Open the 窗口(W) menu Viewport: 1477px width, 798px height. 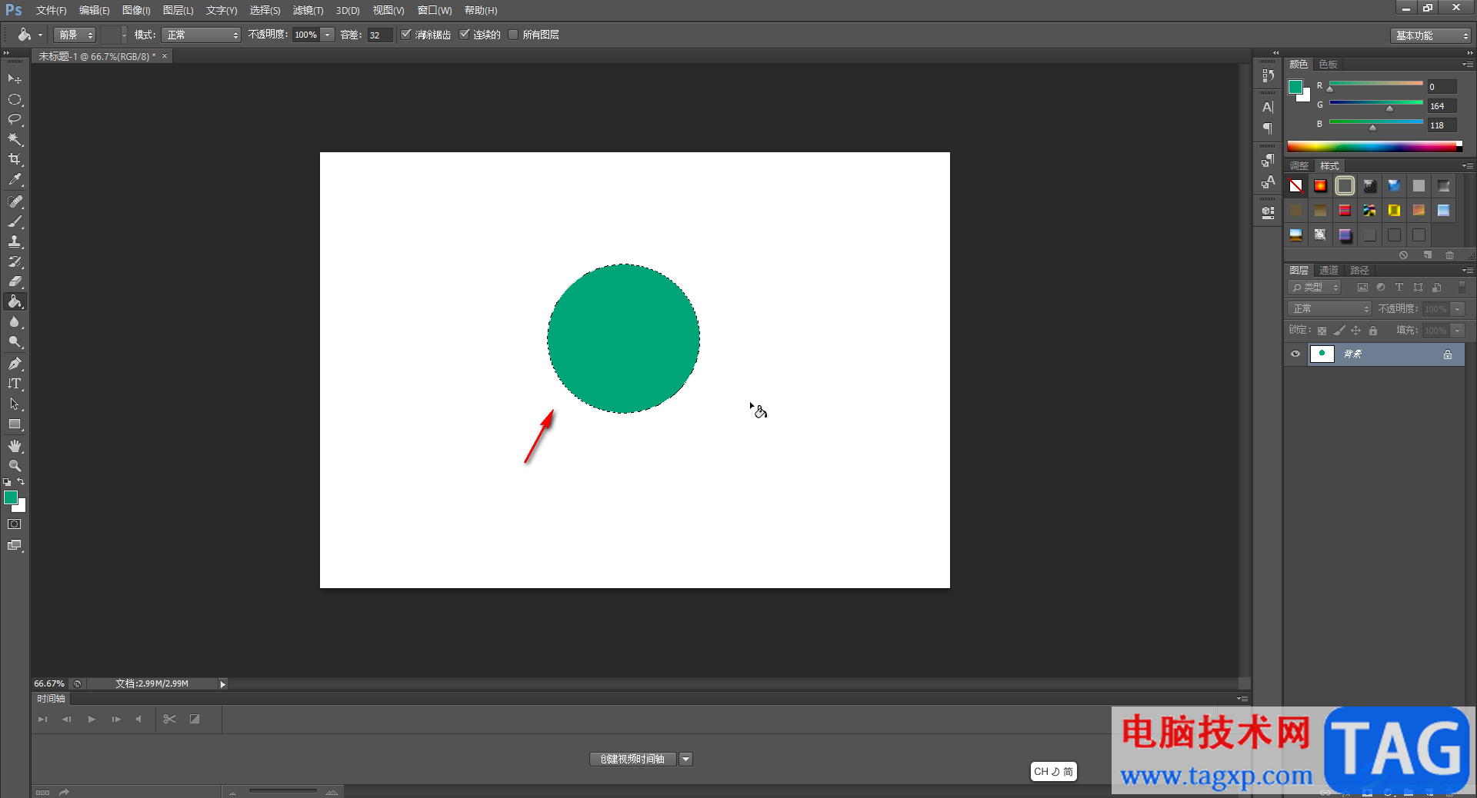[435, 10]
